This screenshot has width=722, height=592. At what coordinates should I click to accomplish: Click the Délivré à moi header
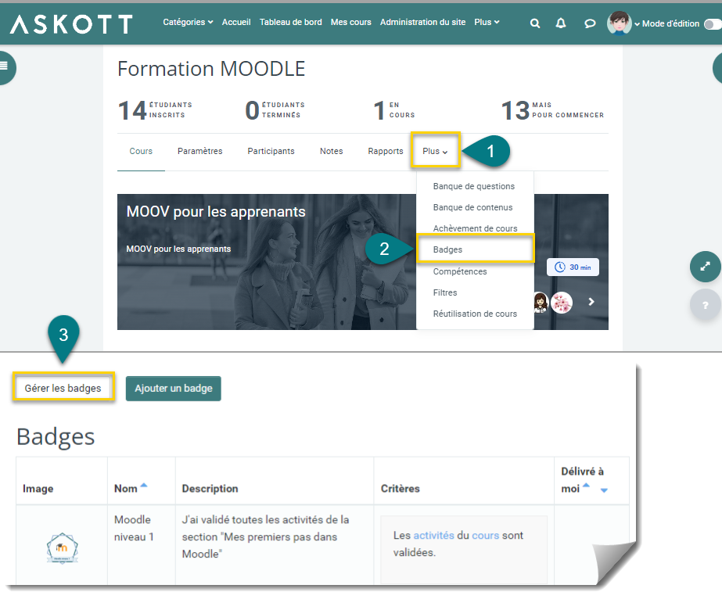click(x=582, y=479)
